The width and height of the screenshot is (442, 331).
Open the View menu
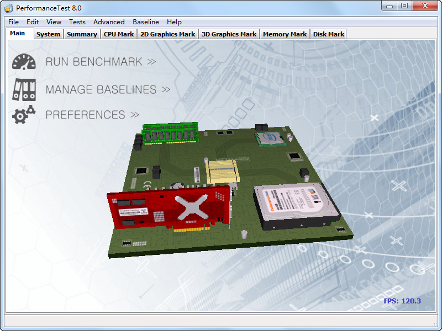pos(54,22)
